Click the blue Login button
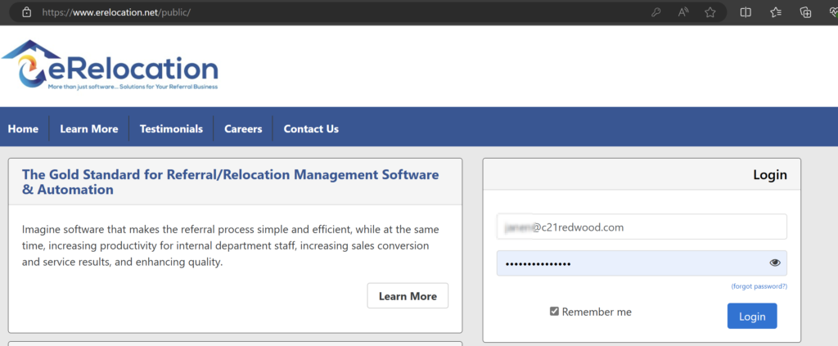Image resolution: width=838 pixels, height=346 pixels. click(752, 316)
